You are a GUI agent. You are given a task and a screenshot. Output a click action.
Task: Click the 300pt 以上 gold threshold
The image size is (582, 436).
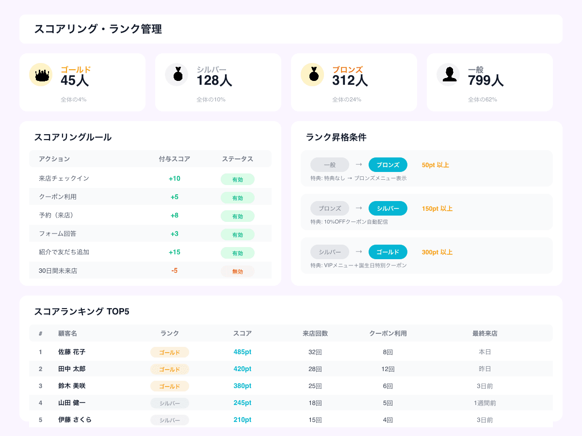[437, 252]
